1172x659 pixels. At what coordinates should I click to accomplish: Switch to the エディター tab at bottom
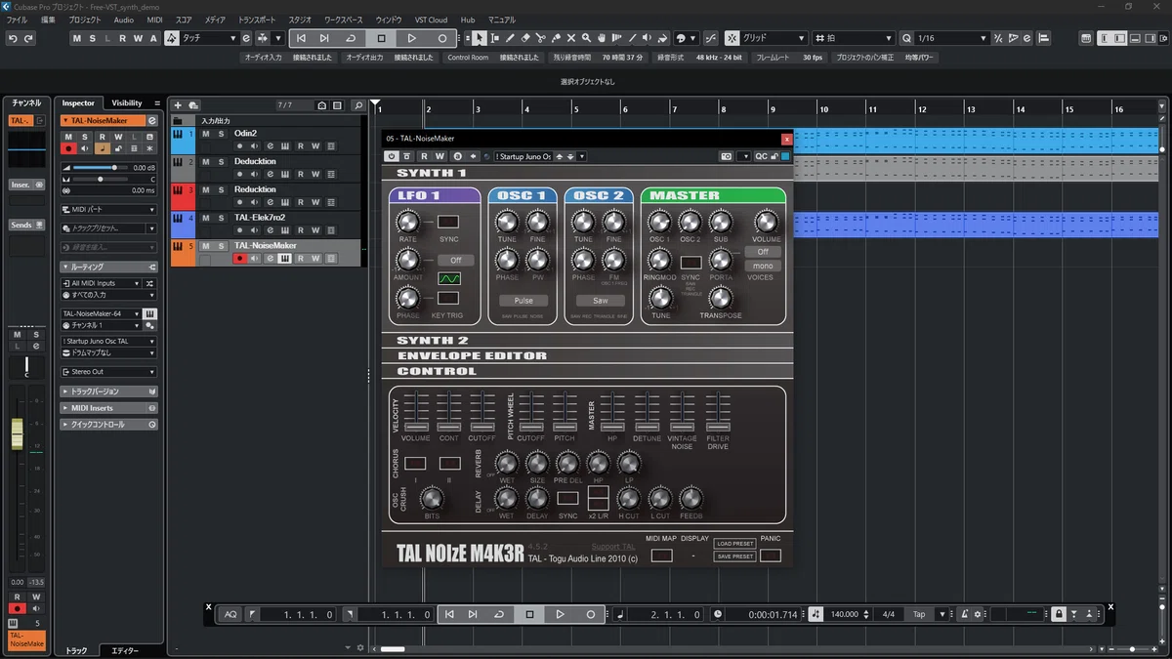click(125, 650)
